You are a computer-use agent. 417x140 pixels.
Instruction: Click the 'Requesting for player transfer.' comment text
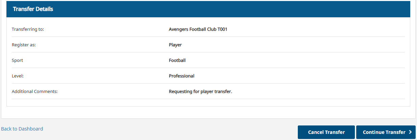point(201,92)
